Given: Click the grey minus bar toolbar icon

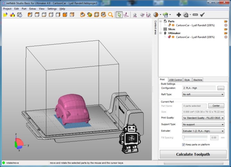Looking at the screenshot, I should click(x=195, y=15).
